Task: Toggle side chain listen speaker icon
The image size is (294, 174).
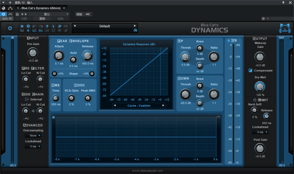Action: [33, 111]
